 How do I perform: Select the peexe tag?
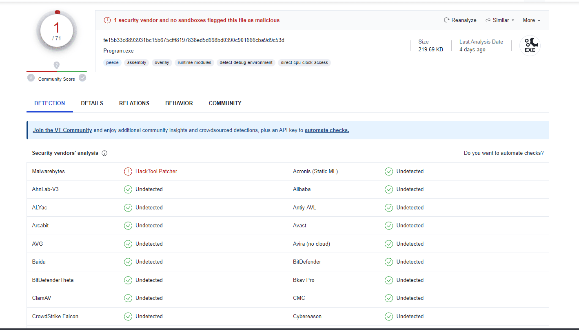click(113, 63)
